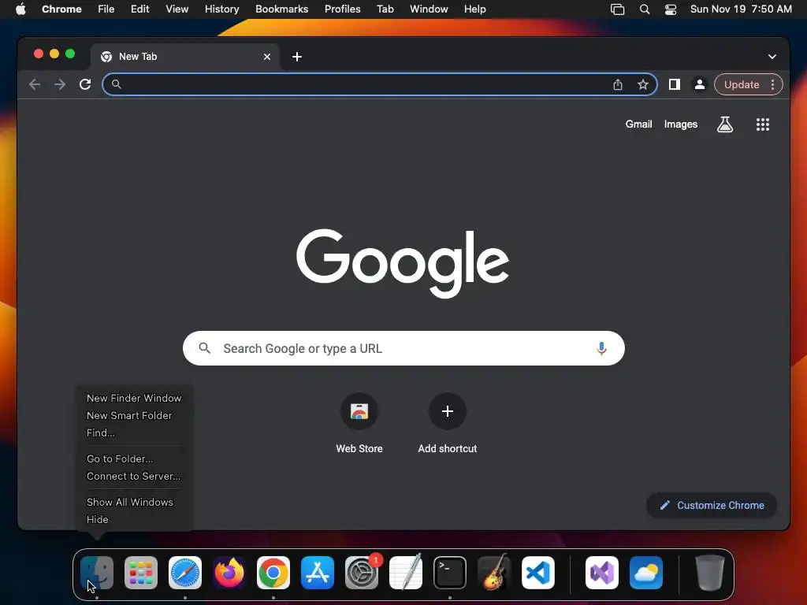This screenshot has width=807, height=605.
Task: Select the New Tab tab
Action: click(185, 57)
